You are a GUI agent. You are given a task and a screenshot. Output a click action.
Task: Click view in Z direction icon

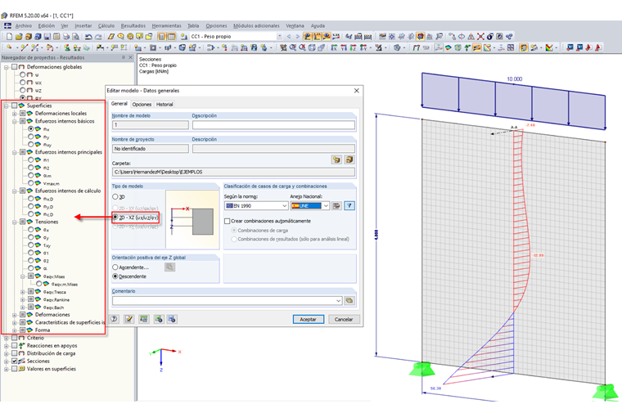(353, 47)
